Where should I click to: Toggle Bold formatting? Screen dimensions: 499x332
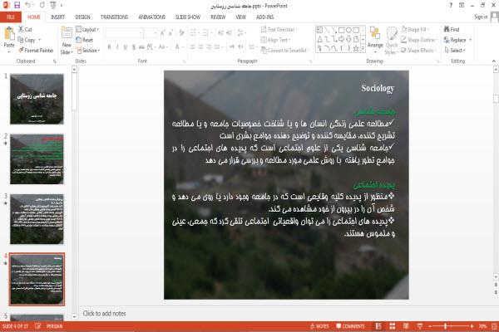pyautogui.click(x=109, y=47)
